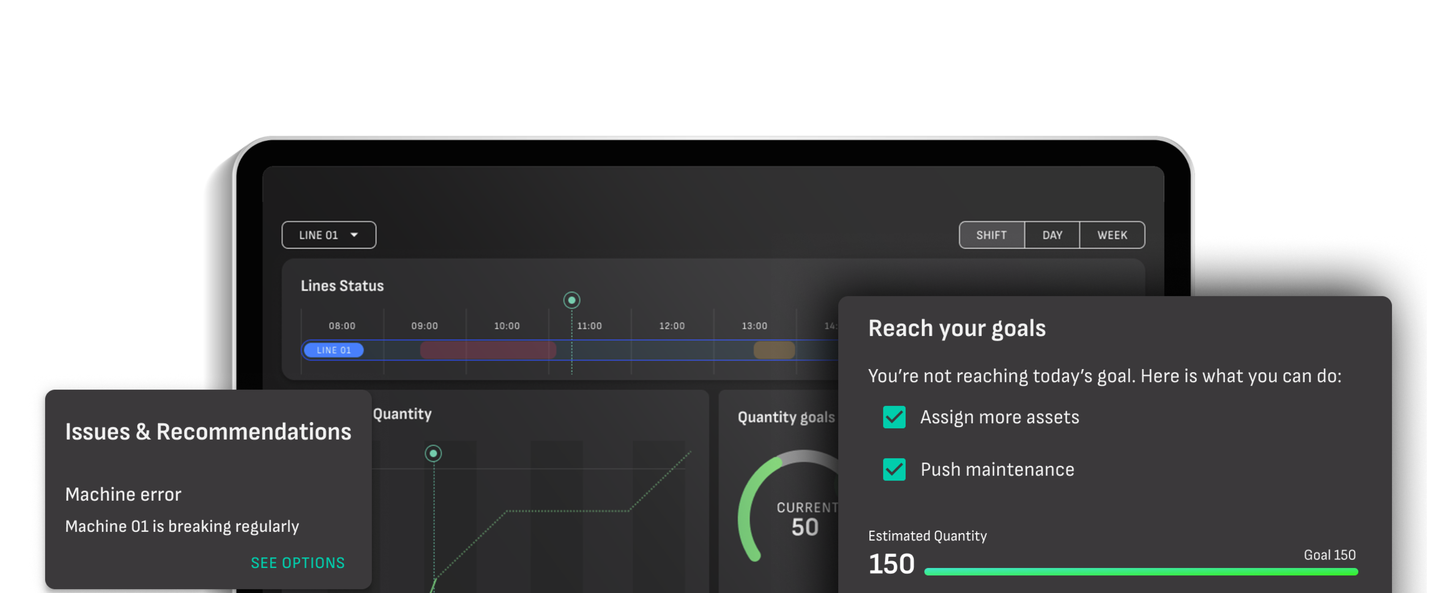Click the green Estimated Quantity progress bar
The height and width of the screenshot is (593, 1438).
click(x=1141, y=571)
